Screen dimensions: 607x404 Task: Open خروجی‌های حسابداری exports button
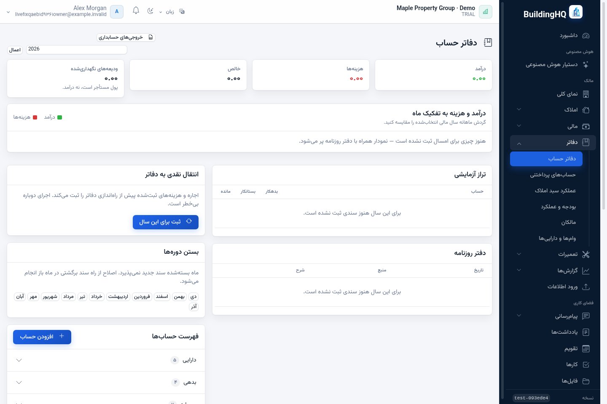(126, 37)
